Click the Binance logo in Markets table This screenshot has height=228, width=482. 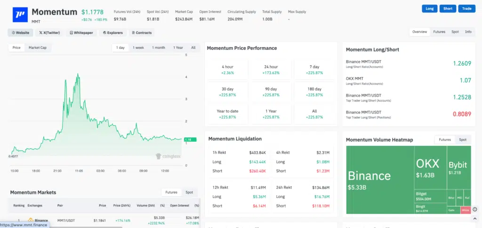click(31, 220)
